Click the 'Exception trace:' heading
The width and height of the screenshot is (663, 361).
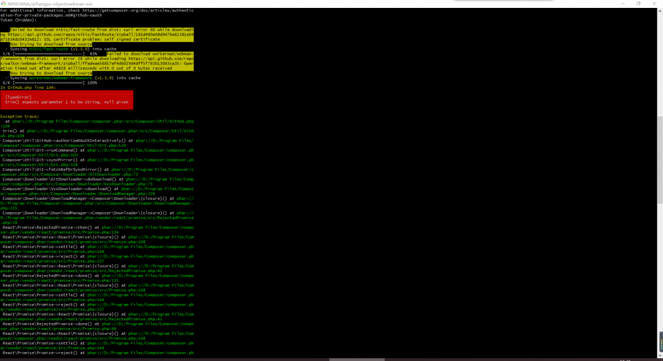(x=19, y=117)
